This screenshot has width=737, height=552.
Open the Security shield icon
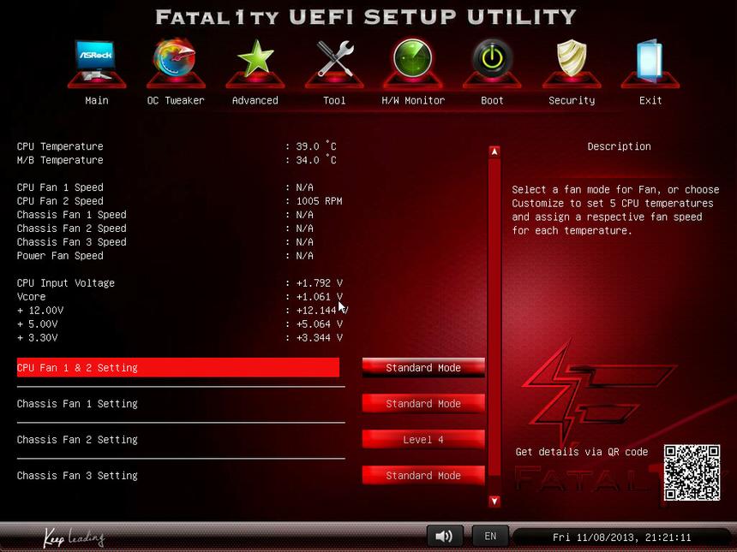[x=572, y=62]
